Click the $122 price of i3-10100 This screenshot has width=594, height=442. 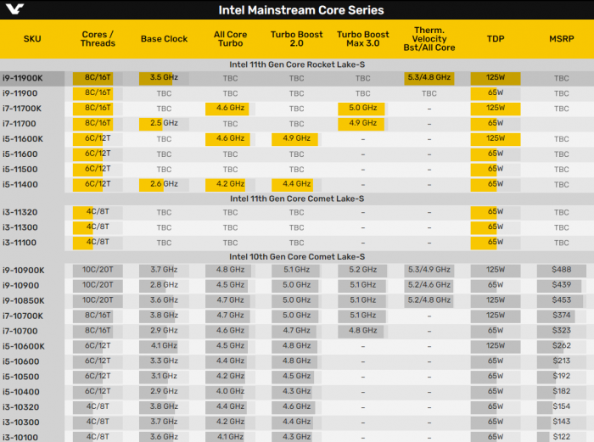point(562,437)
